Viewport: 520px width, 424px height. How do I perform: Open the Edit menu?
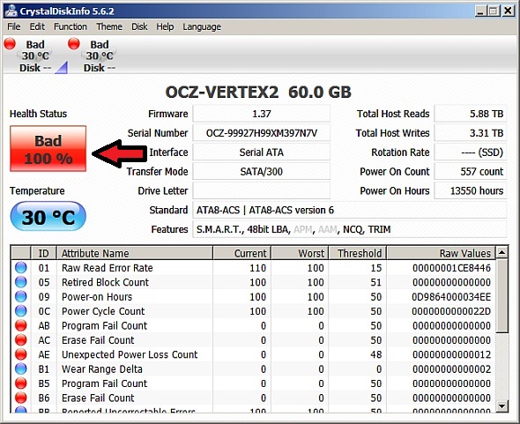coord(37,26)
